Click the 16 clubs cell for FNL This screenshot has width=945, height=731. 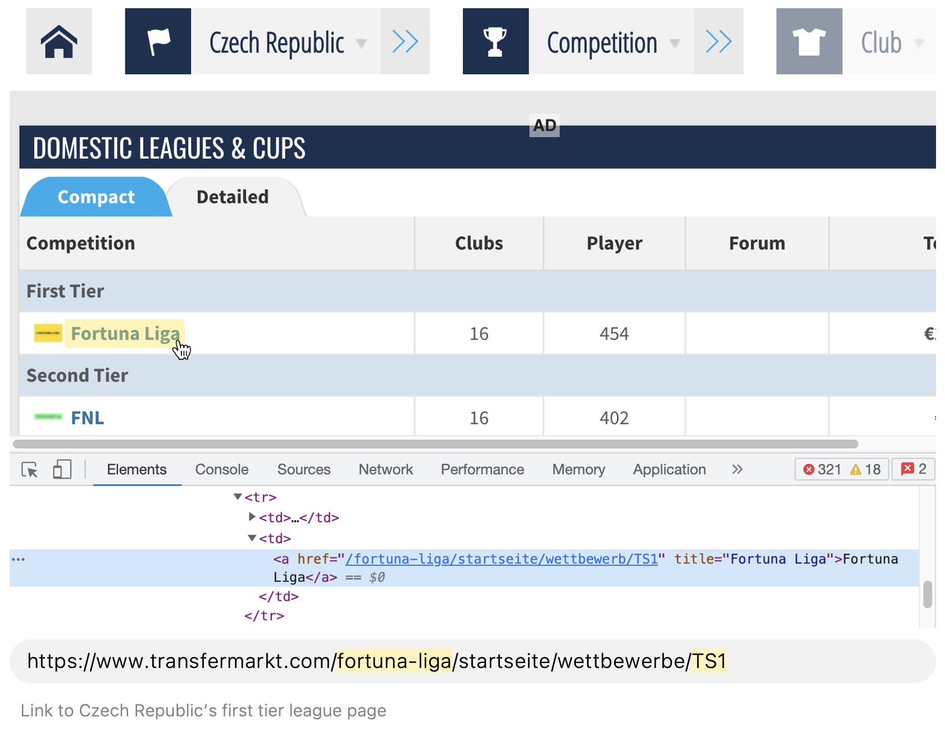click(x=479, y=418)
